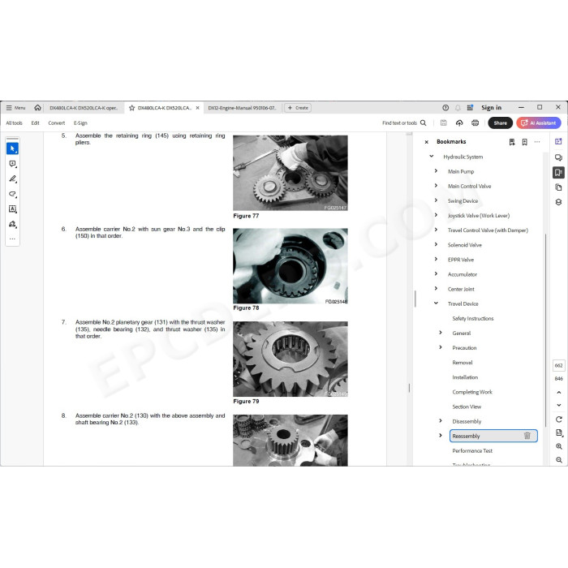Jump to Section View bookmark
The width and height of the screenshot is (568, 568).
coord(467,407)
